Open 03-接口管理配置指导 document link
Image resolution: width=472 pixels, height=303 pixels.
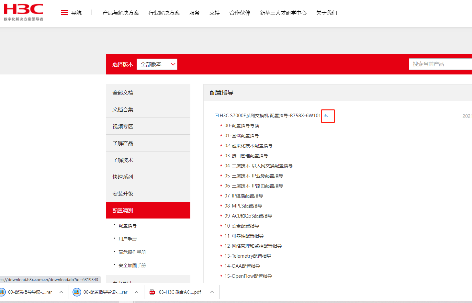246,156
